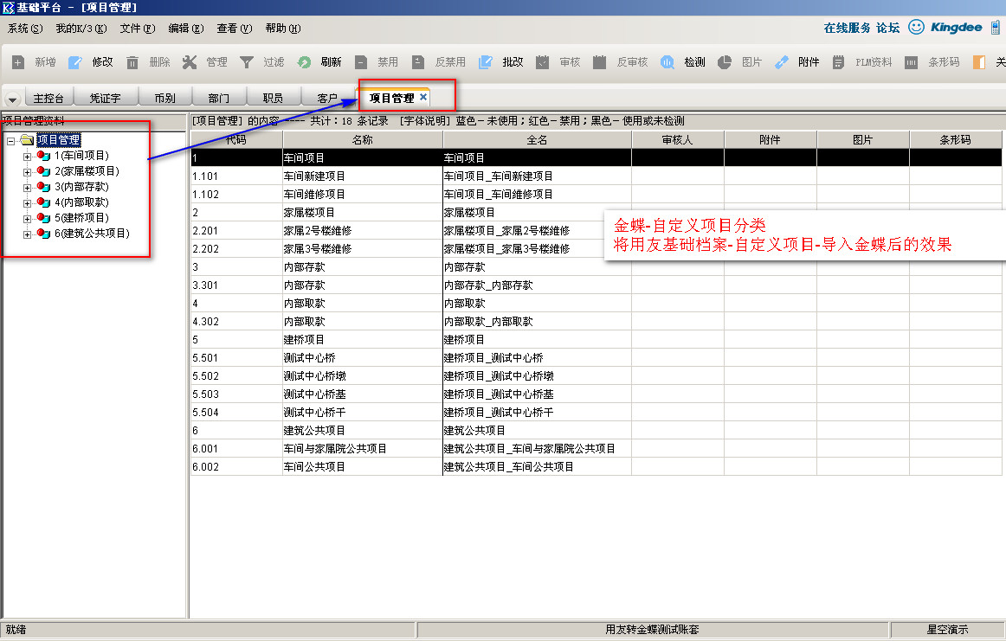The image size is (1006, 641).
Task: Select the 6(建筑公共项目) tree item
Action: pyautogui.click(x=91, y=234)
